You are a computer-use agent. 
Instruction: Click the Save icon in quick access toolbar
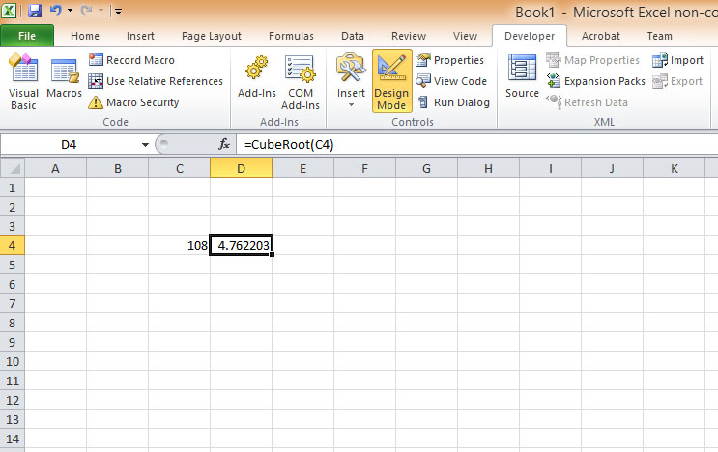pos(35,12)
